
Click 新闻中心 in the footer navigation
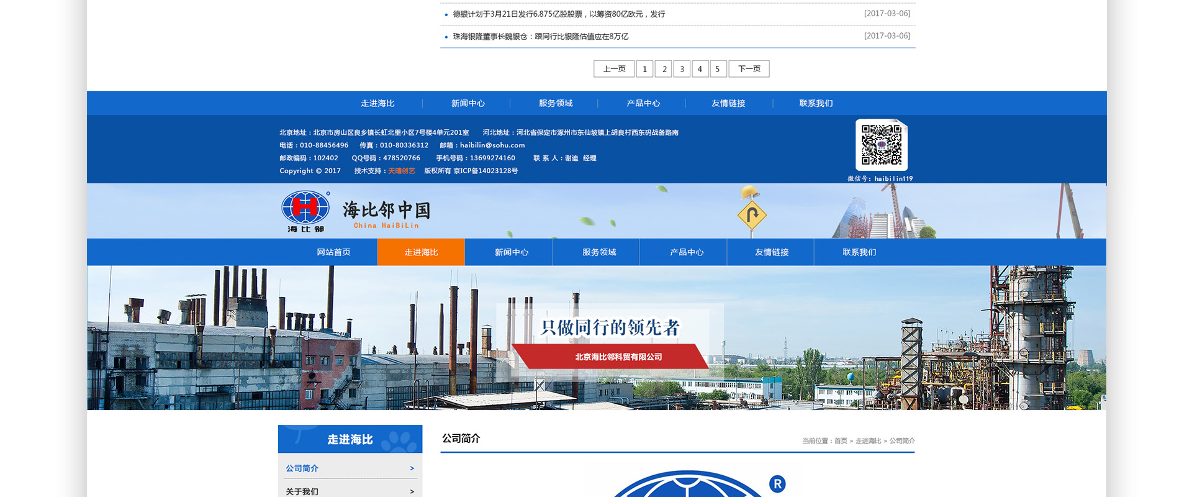(467, 104)
